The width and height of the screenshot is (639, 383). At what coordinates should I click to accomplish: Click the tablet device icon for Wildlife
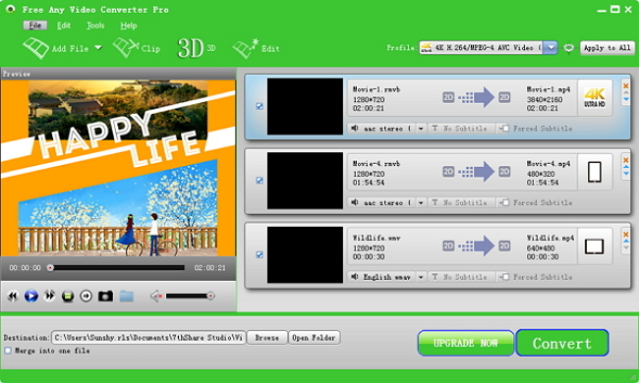595,246
